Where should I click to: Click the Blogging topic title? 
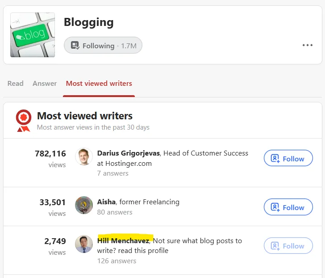pos(89,22)
